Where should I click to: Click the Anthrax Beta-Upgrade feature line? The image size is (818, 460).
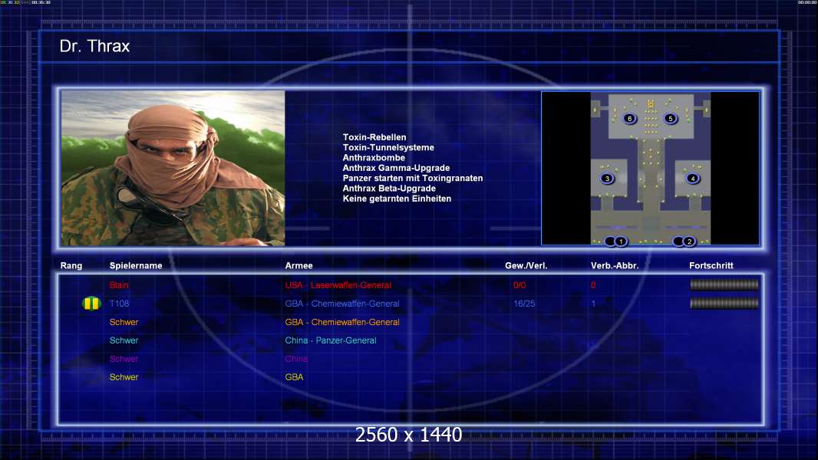pos(388,188)
